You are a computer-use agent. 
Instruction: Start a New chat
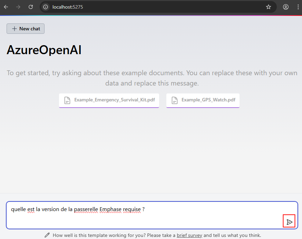coord(26,29)
